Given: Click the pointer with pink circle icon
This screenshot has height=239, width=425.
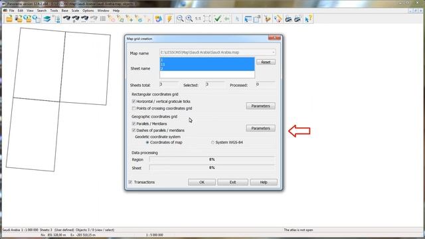Looking at the screenshot, I should 112,19.
